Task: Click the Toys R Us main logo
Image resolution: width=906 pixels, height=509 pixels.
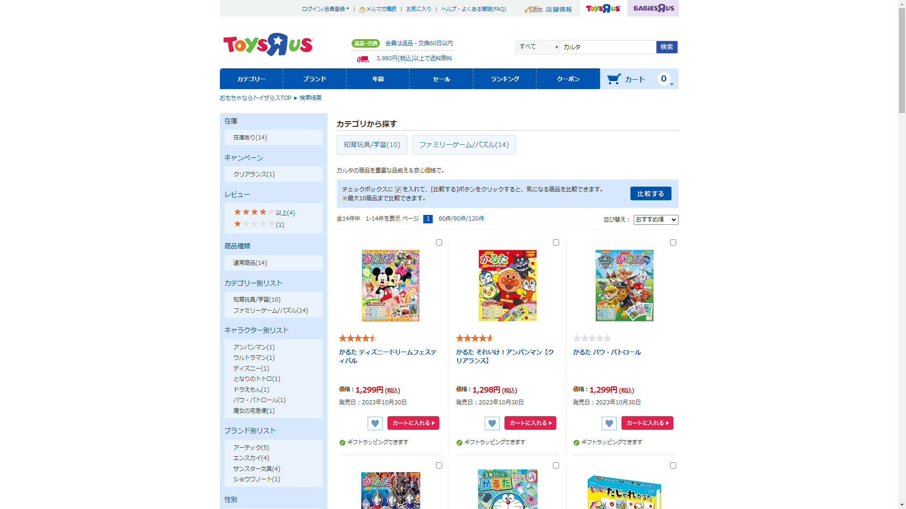Action: click(268, 45)
